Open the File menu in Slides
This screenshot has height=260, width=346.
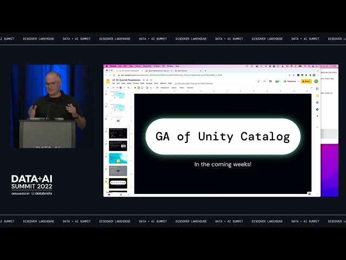tap(114, 83)
